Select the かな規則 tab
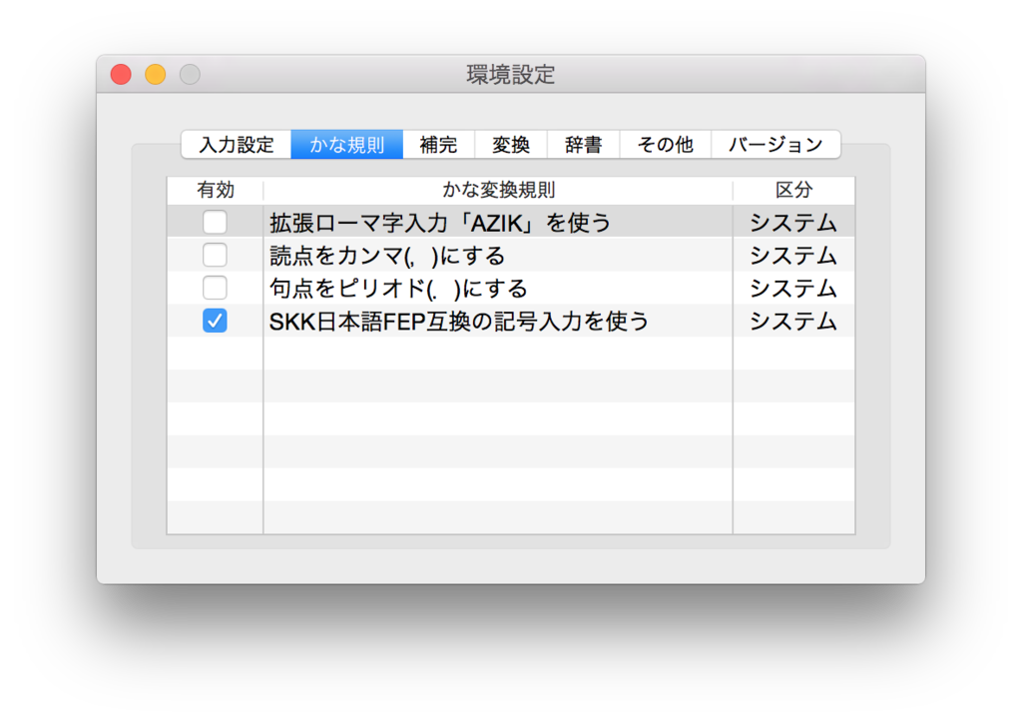Image resolution: width=1022 pixels, height=722 pixels. pos(346,144)
